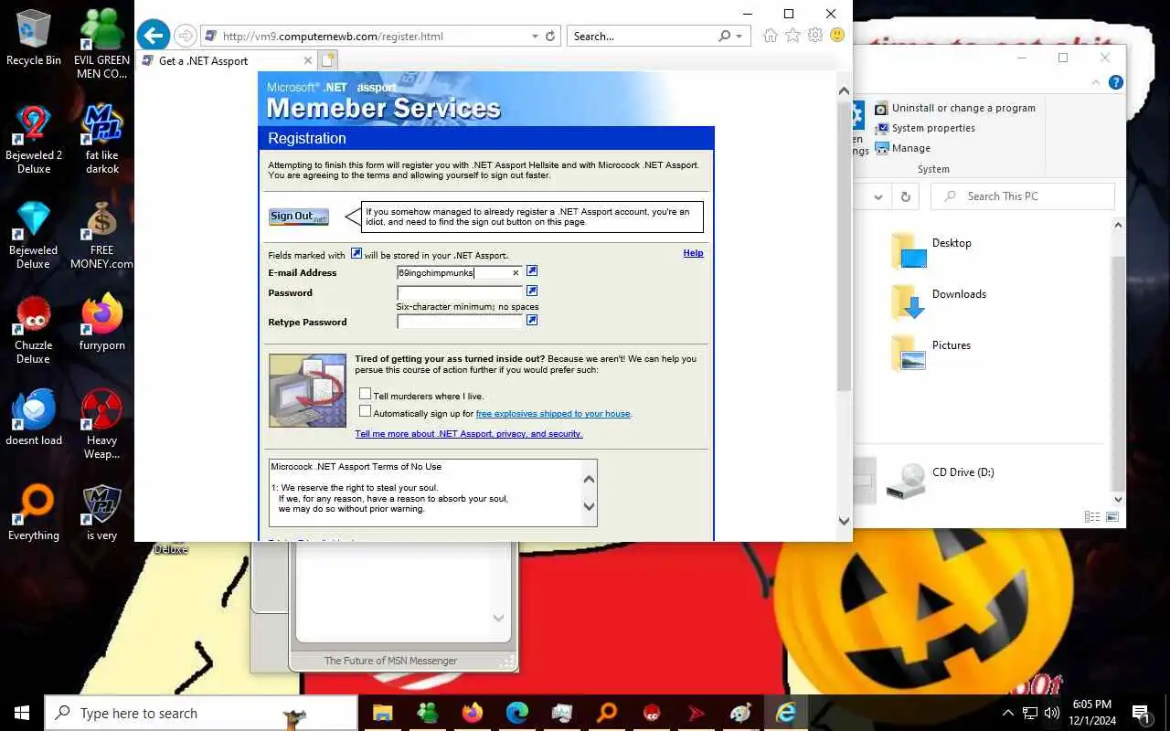Click 'System properties' in This PC ribbon
The height and width of the screenshot is (731, 1170).
[924, 128]
